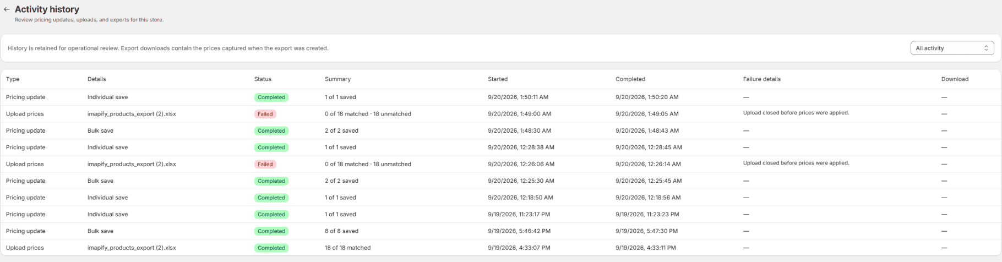This screenshot has height=262, width=1002.
Task: Click the failure message in the 12:26:14 AM row
Action: (x=796, y=163)
